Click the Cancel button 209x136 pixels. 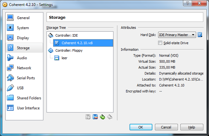[x=166, y=127]
